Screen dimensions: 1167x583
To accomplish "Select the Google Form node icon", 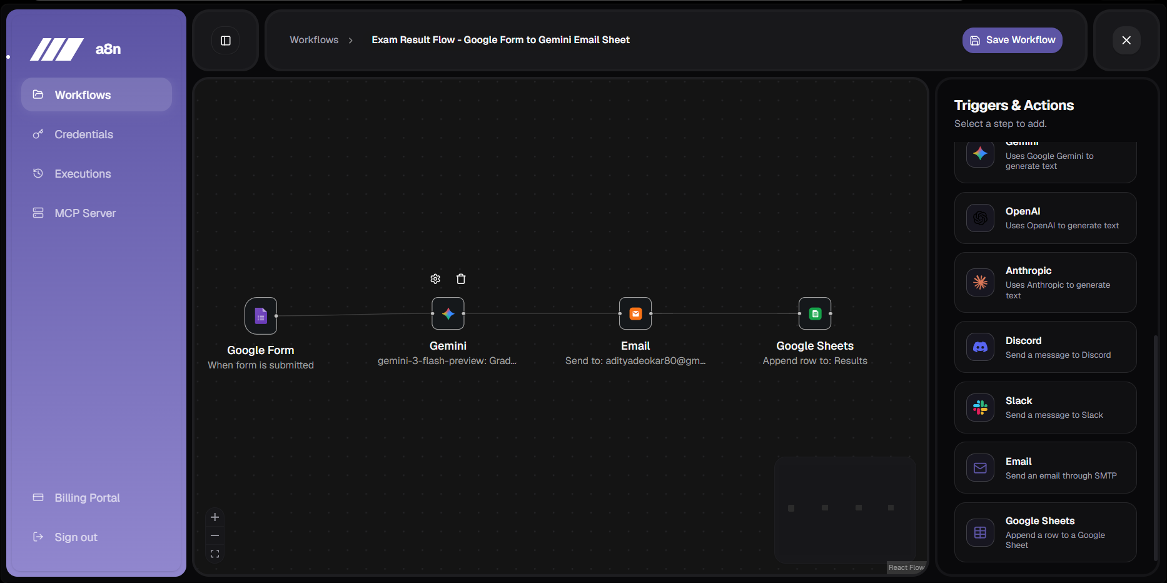I will pyautogui.click(x=261, y=316).
